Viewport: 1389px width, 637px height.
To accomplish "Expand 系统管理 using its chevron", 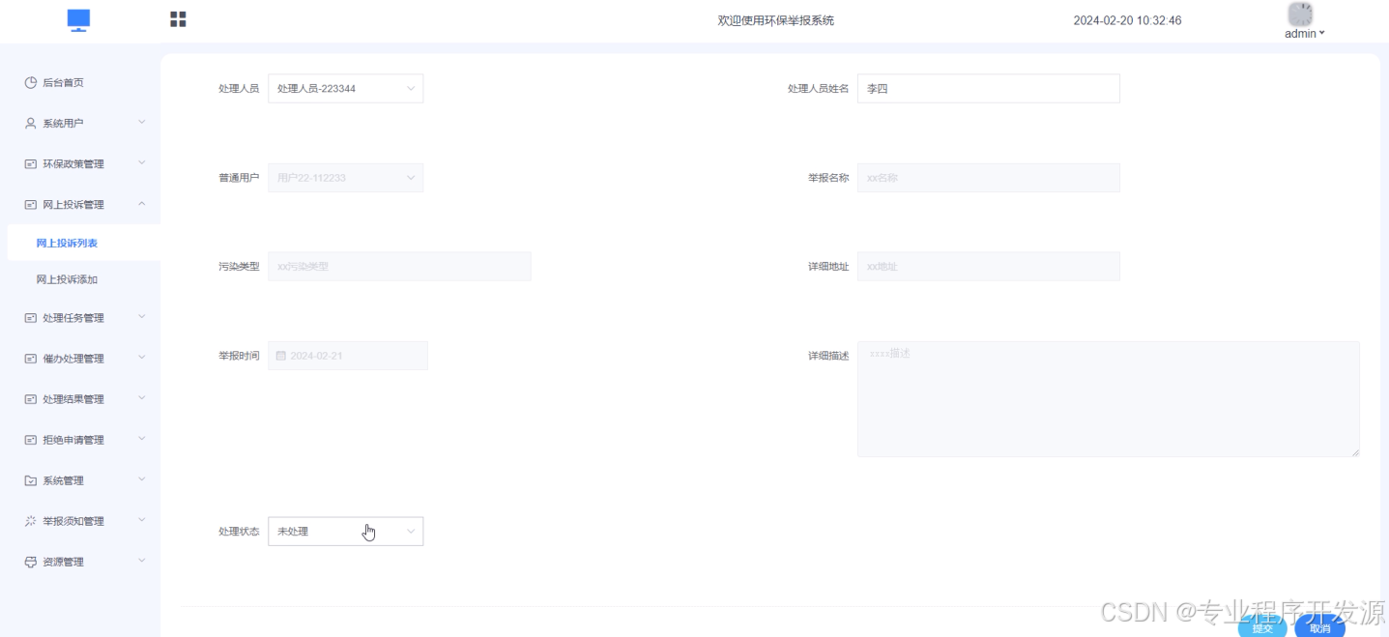I will tap(142, 479).
